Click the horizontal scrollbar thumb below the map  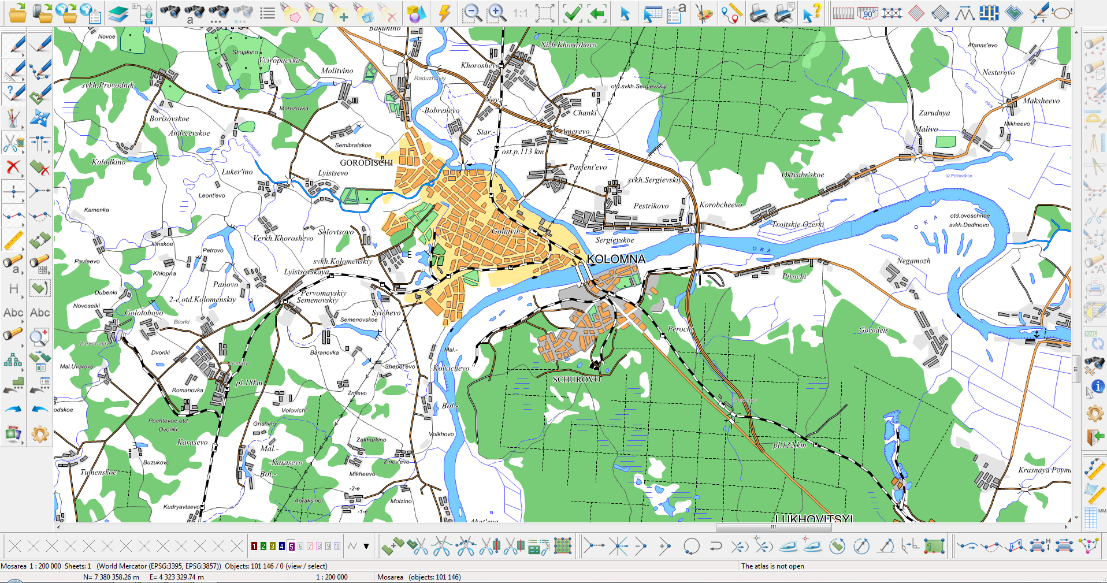tap(773, 527)
